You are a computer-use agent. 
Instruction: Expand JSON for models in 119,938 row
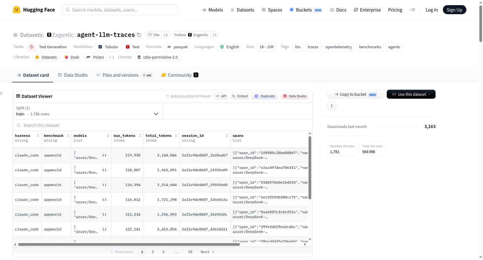click(104, 155)
